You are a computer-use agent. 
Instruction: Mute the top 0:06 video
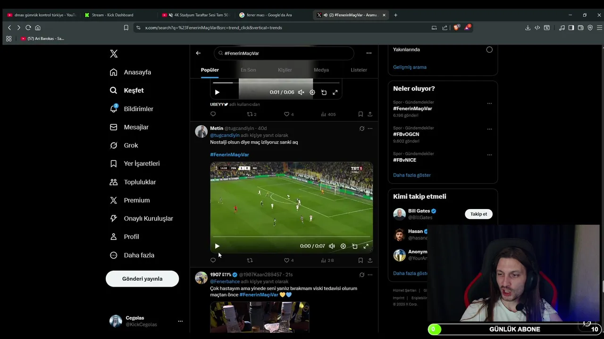(x=301, y=92)
